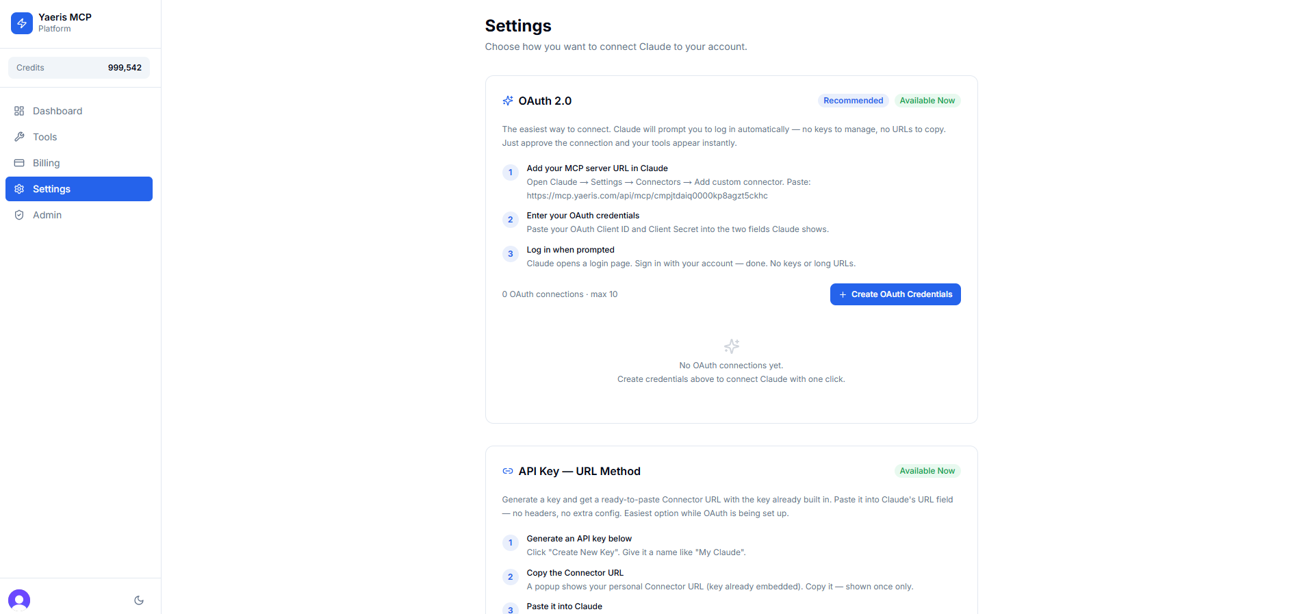The width and height of the screenshot is (1295, 614).
Task: Click the "Platform" label under Yaeris MCP
Action: click(55, 29)
